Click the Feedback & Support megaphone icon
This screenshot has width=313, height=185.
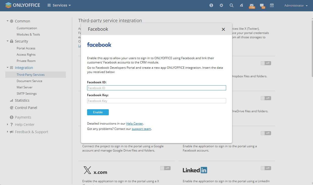[12, 132]
